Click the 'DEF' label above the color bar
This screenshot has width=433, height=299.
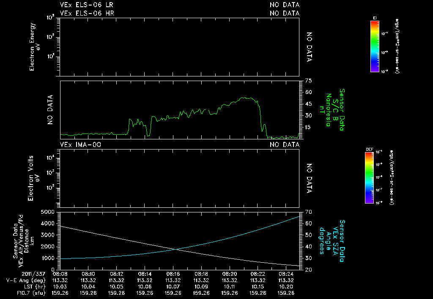click(370, 149)
